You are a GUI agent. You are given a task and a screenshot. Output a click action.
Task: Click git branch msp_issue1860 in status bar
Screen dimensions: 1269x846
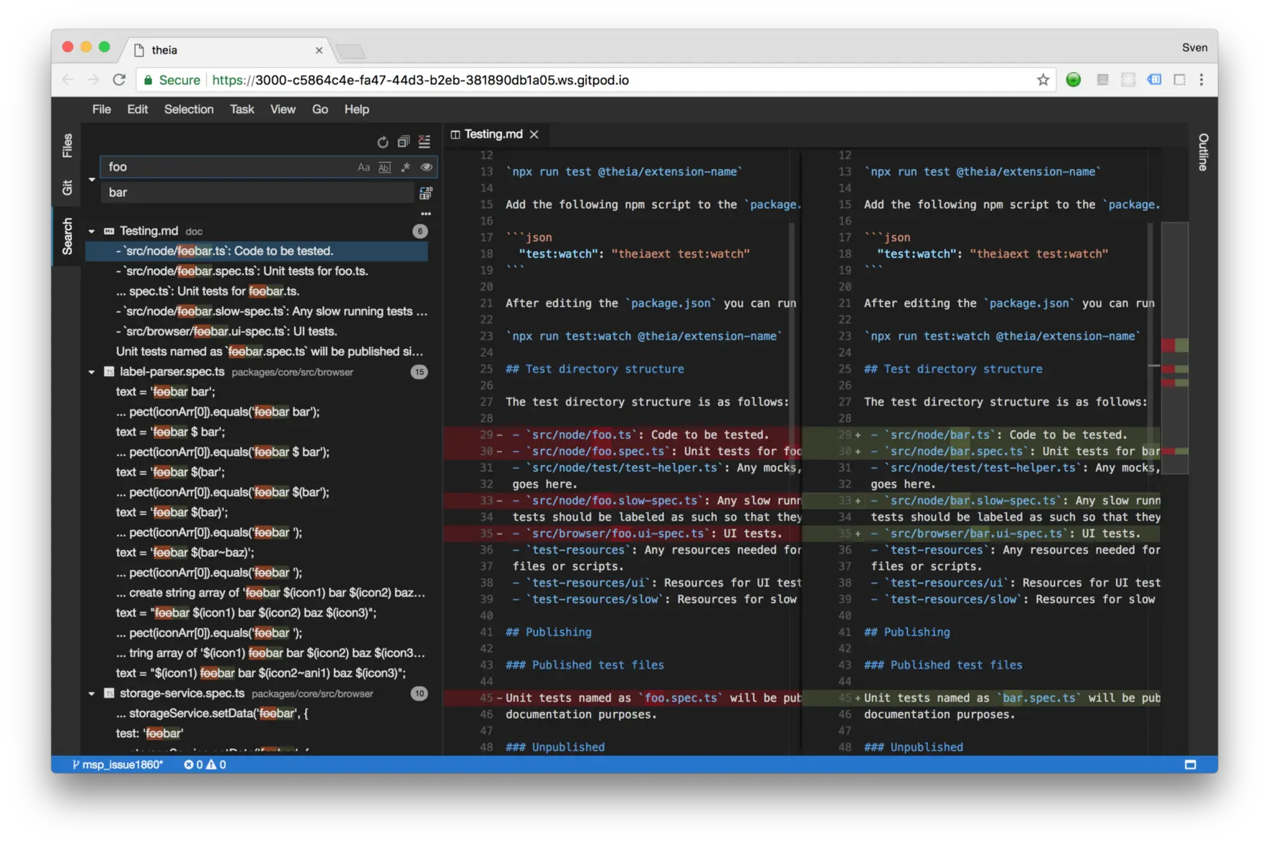pyautogui.click(x=118, y=765)
